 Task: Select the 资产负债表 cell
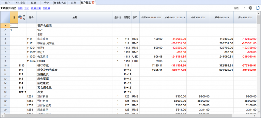[75, 26]
